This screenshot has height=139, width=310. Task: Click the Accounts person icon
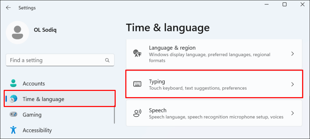click(13, 84)
